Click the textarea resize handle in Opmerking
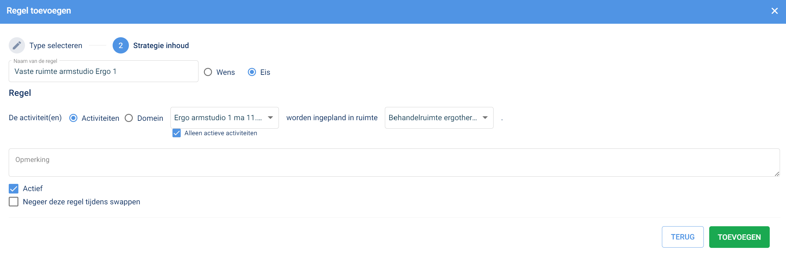Viewport: 786px width, 262px height. click(777, 174)
